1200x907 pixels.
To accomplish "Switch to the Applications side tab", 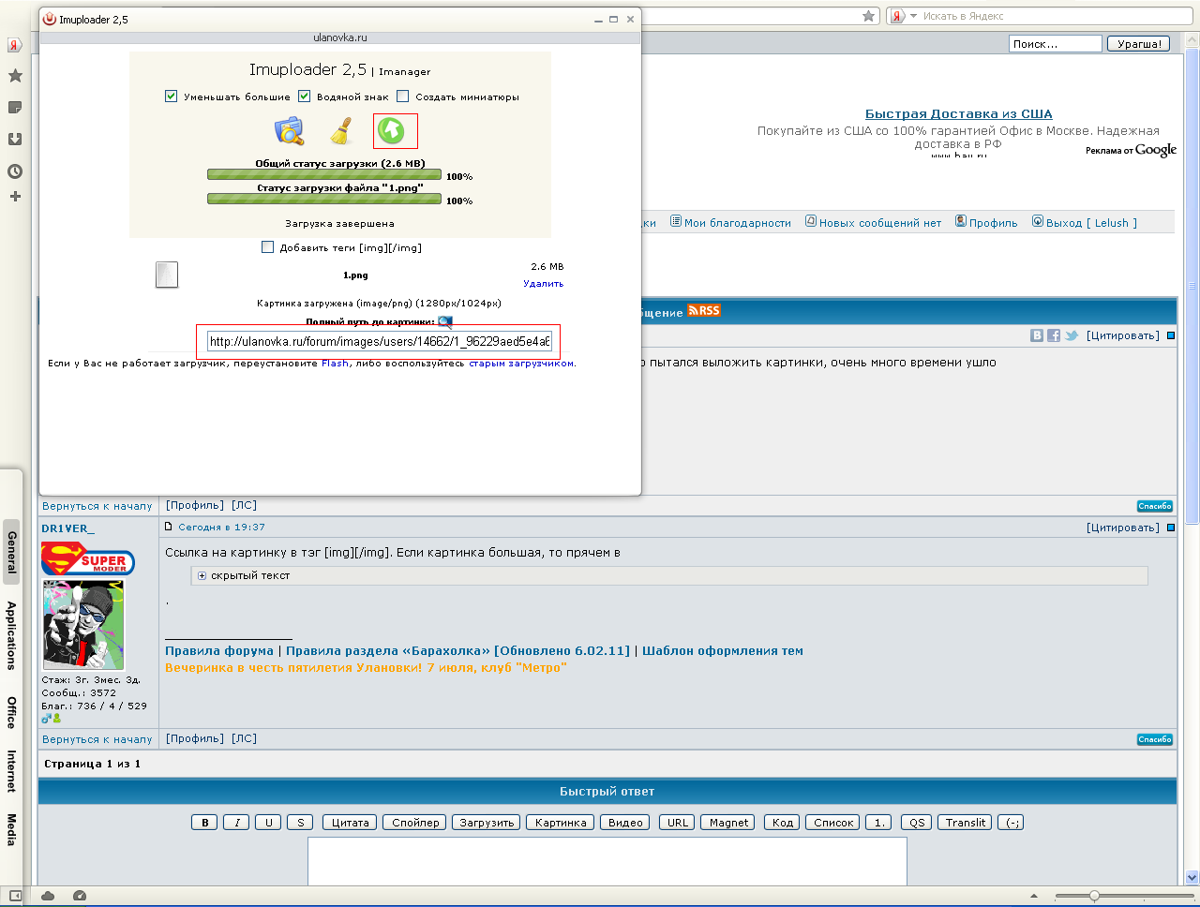I will (11, 635).
